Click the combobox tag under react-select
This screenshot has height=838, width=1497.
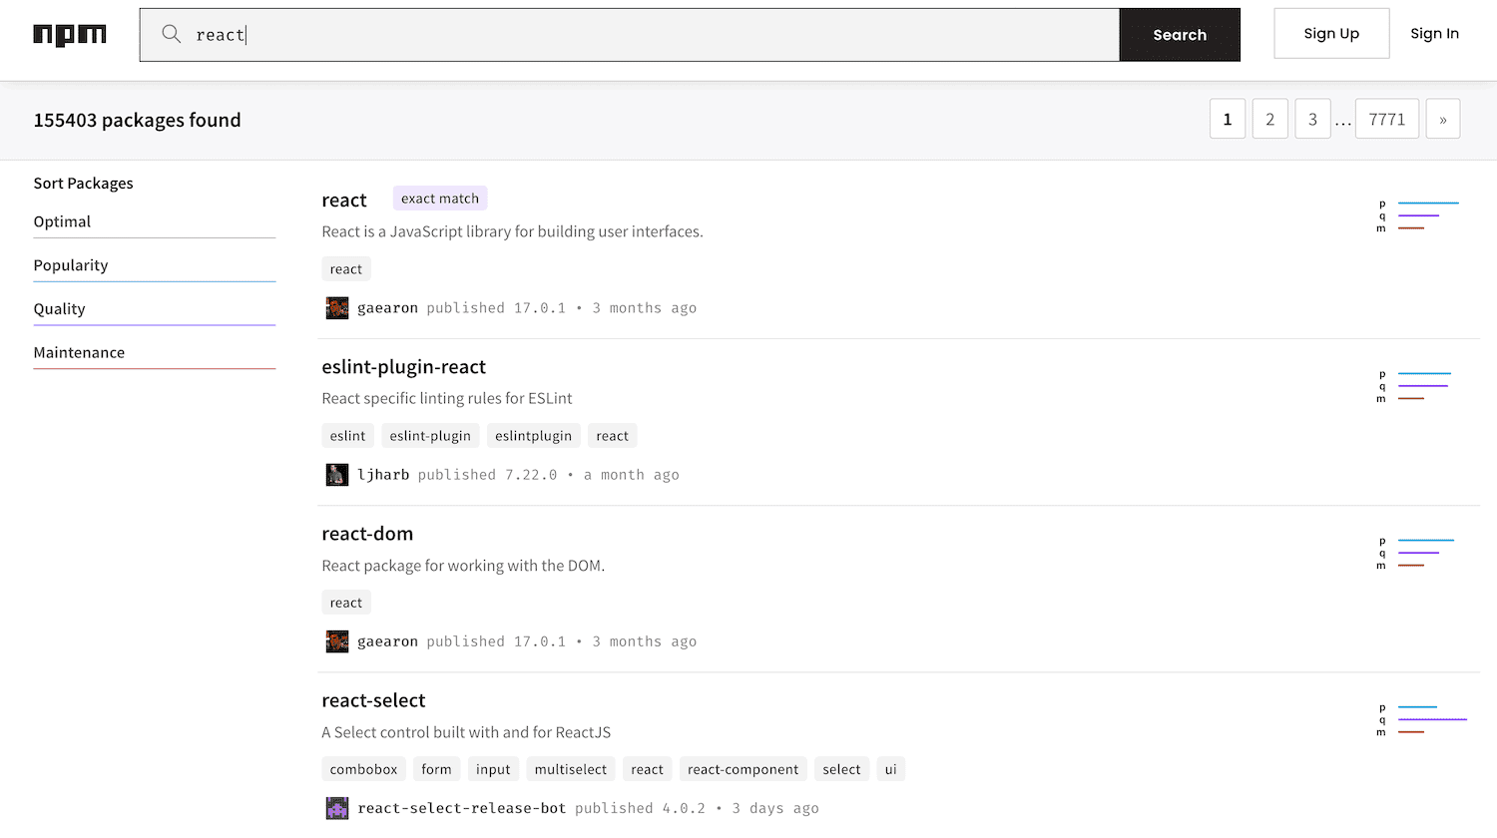click(363, 768)
